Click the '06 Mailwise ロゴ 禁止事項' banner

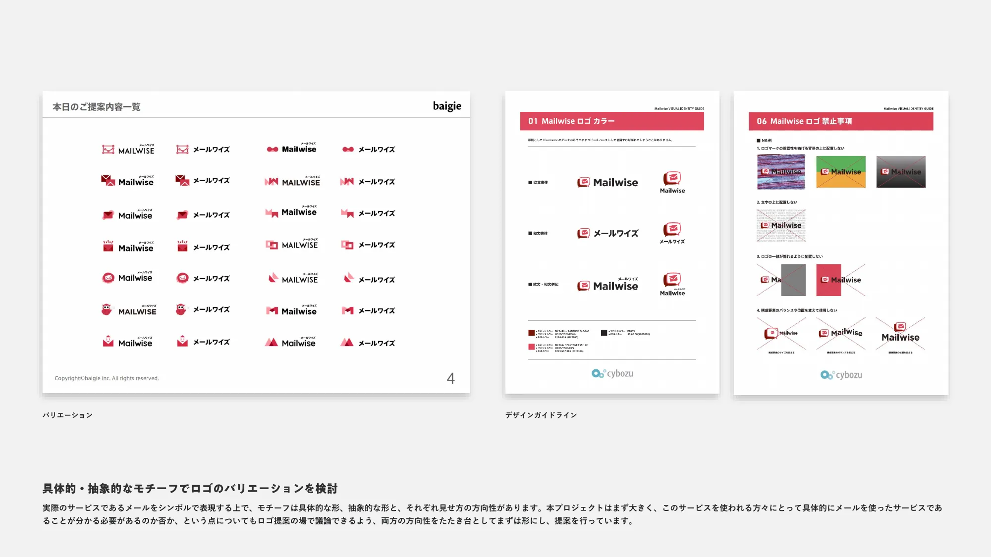pyautogui.click(x=841, y=121)
